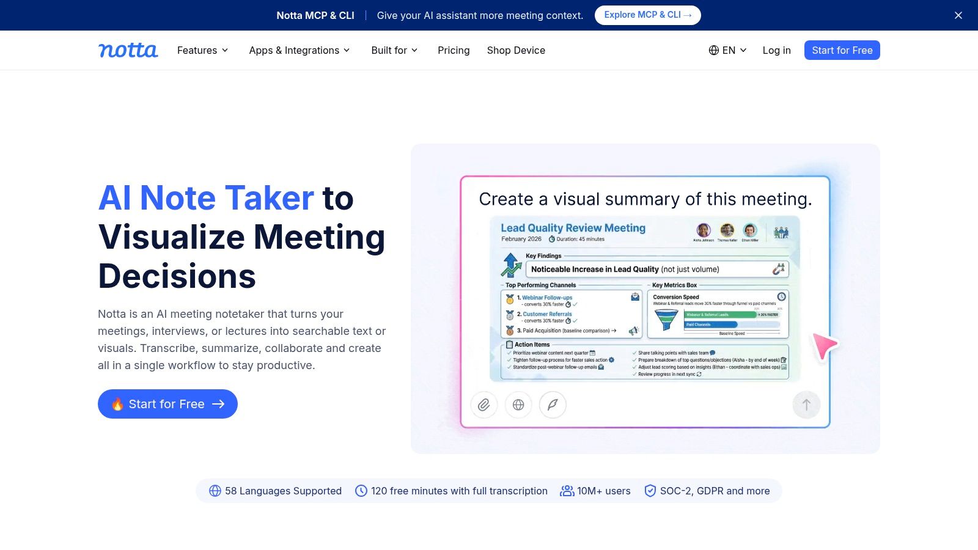Open the Apps & Integrations dropdown
Image resolution: width=978 pixels, height=550 pixels.
(300, 50)
